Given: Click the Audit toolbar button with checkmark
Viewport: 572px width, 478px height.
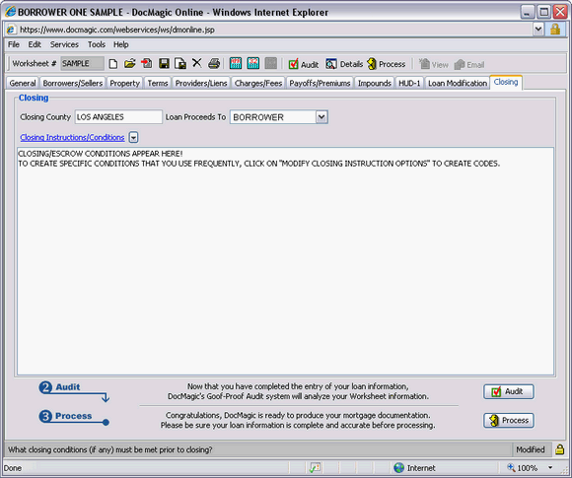Looking at the screenshot, I should tap(304, 64).
